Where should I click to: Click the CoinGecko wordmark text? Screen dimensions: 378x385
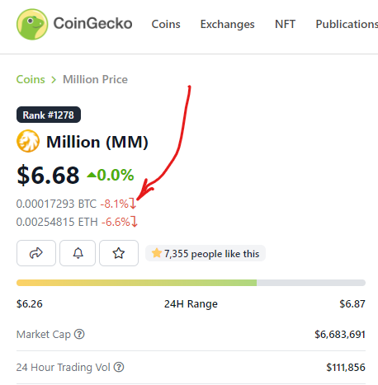[x=92, y=23]
